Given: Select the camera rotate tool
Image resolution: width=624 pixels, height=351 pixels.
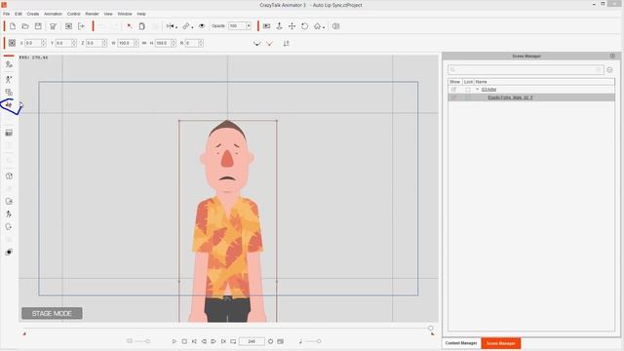Looking at the screenshot, I should [304, 26].
